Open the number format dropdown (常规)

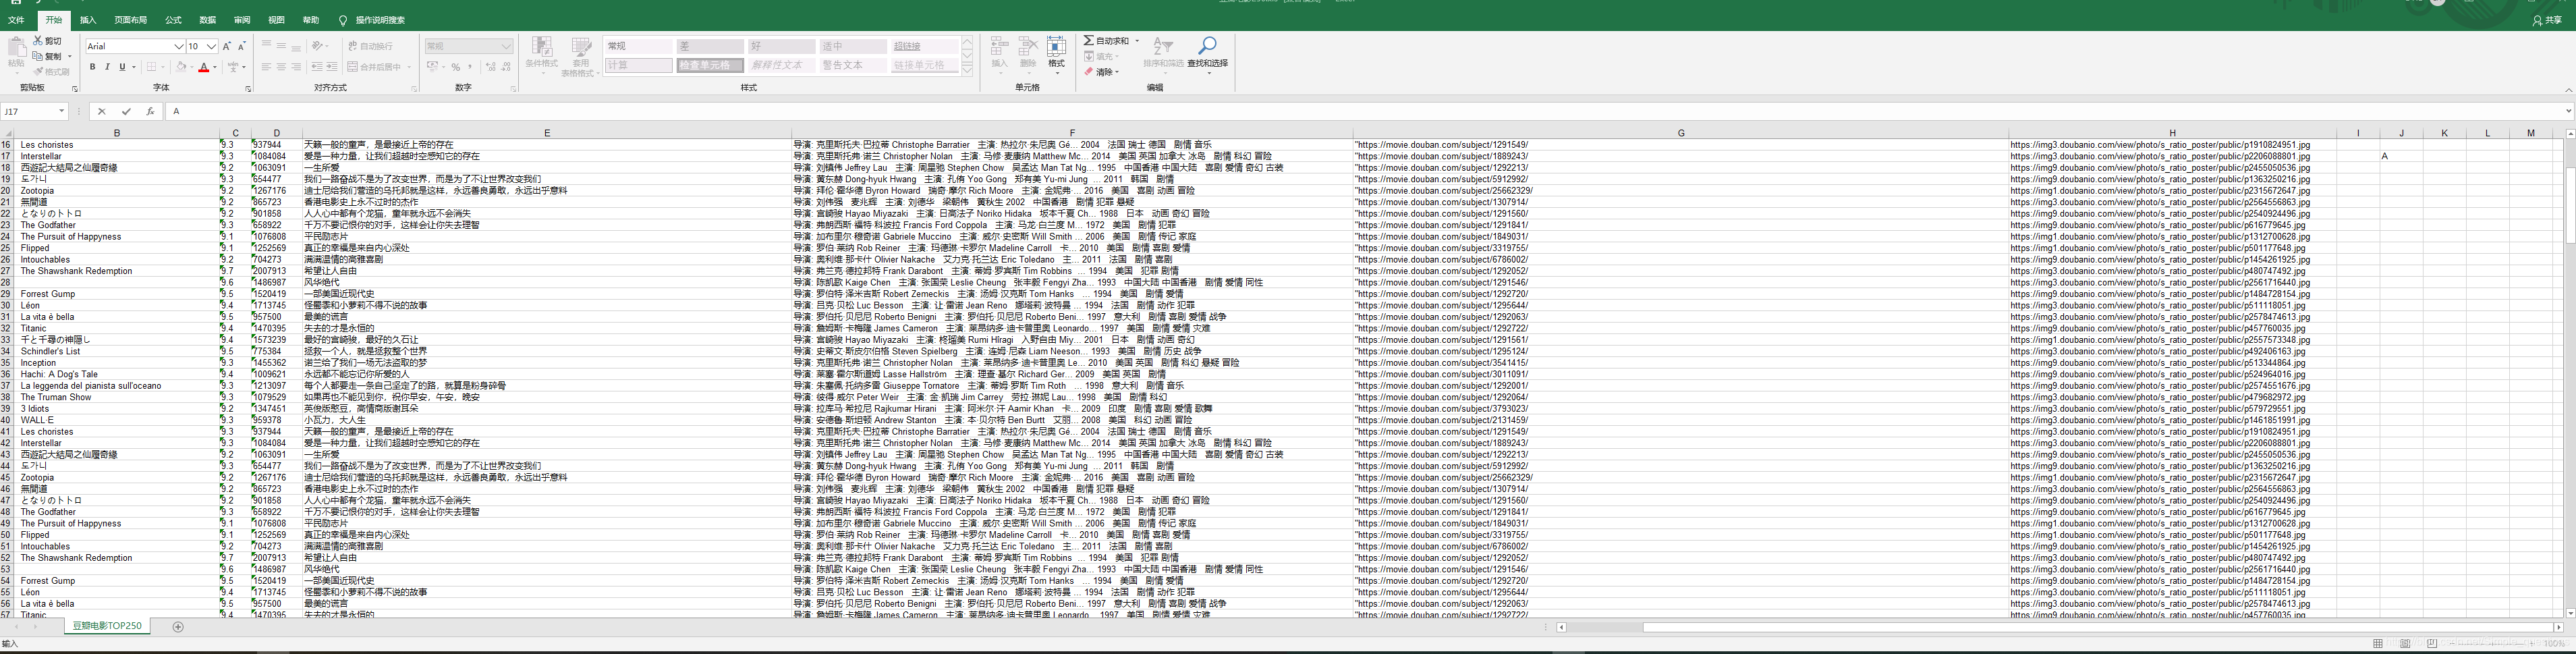pyautogui.click(x=506, y=46)
